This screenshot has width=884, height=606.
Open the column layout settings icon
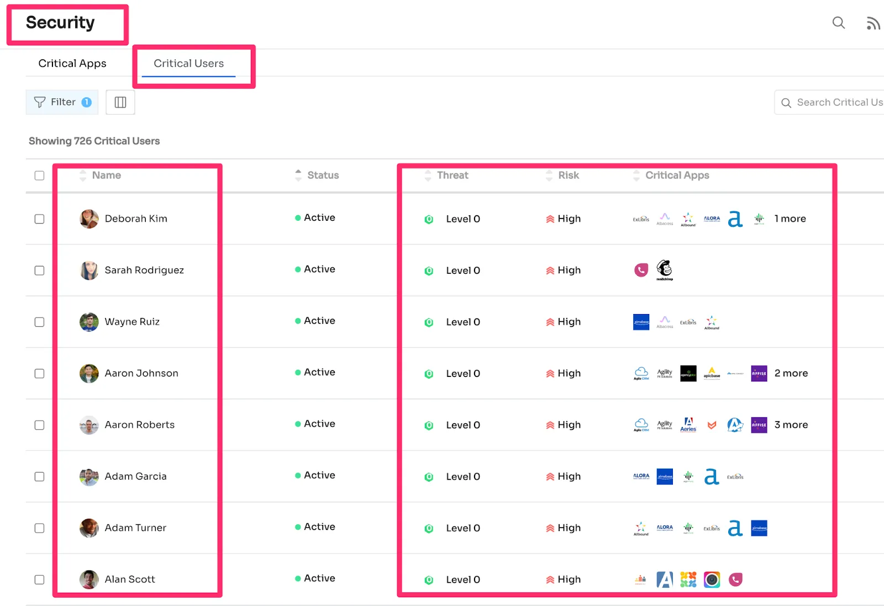coord(120,102)
